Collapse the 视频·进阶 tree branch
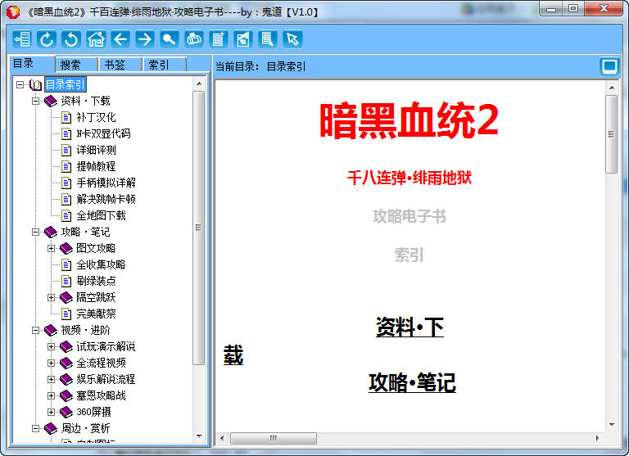This screenshot has width=629, height=456. [x=36, y=331]
